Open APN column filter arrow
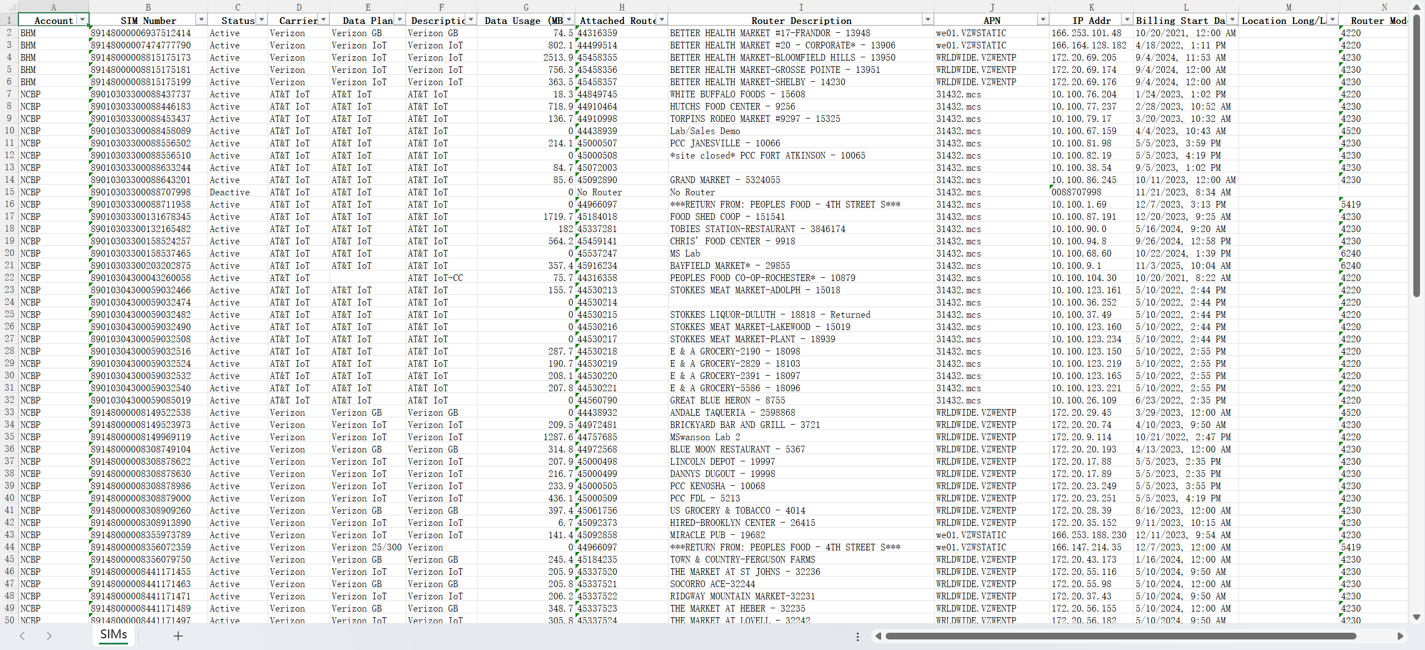This screenshot has width=1425, height=650. point(1043,20)
